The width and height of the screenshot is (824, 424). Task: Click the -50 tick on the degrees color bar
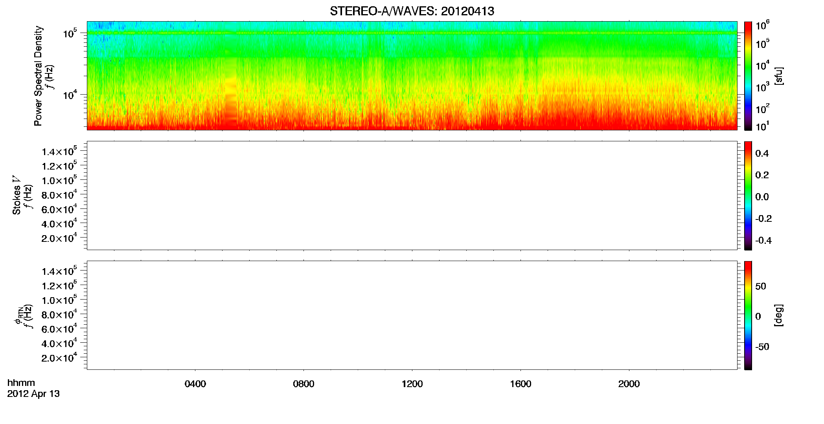pos(762,347)
